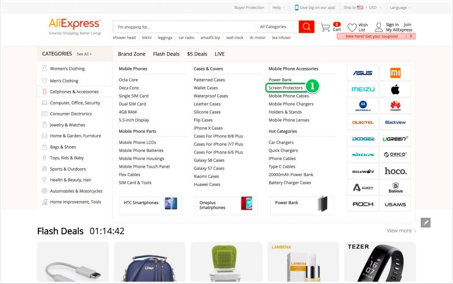Image resolution: width=453 pixels, height=284 pixels.
Task: Select the hoco. brand logo
Action: (395, 171)
